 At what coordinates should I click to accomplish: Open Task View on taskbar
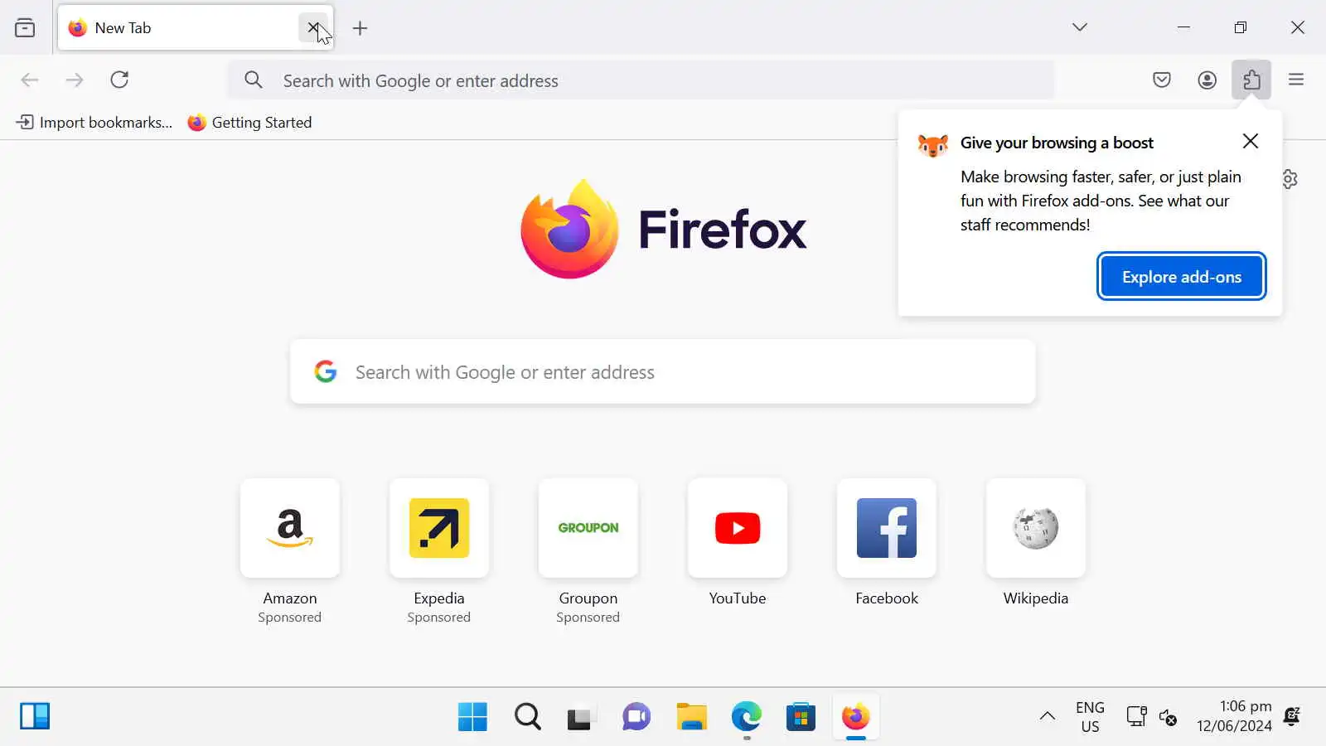582,716
